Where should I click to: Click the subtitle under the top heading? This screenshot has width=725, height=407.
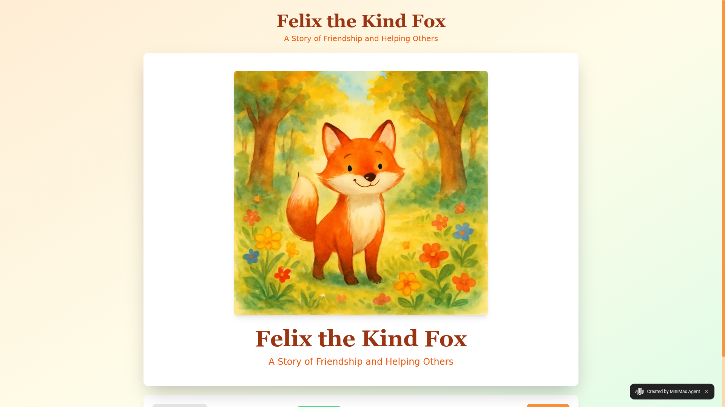pos(361,38)
